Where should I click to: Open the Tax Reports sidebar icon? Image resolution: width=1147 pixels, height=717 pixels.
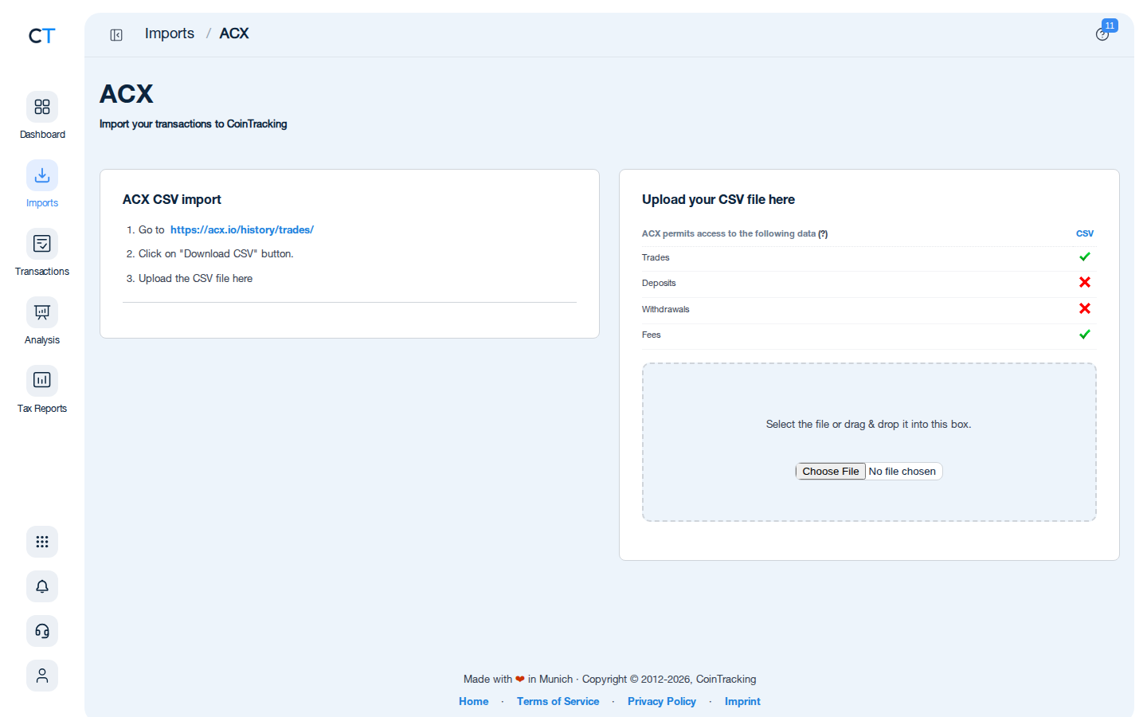[x=42, y=381]
